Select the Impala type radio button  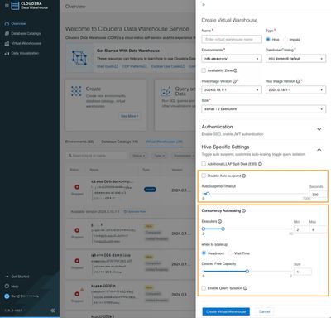[x=285, y=40]
